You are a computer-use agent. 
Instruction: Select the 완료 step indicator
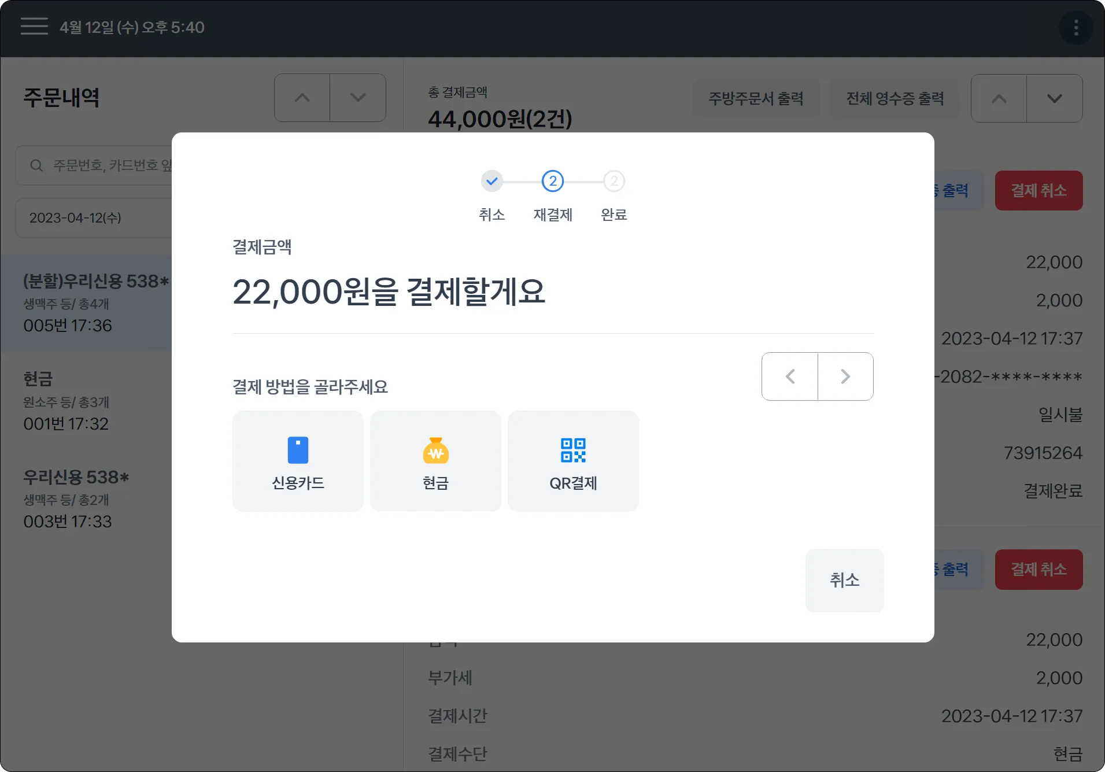point(614,182)
